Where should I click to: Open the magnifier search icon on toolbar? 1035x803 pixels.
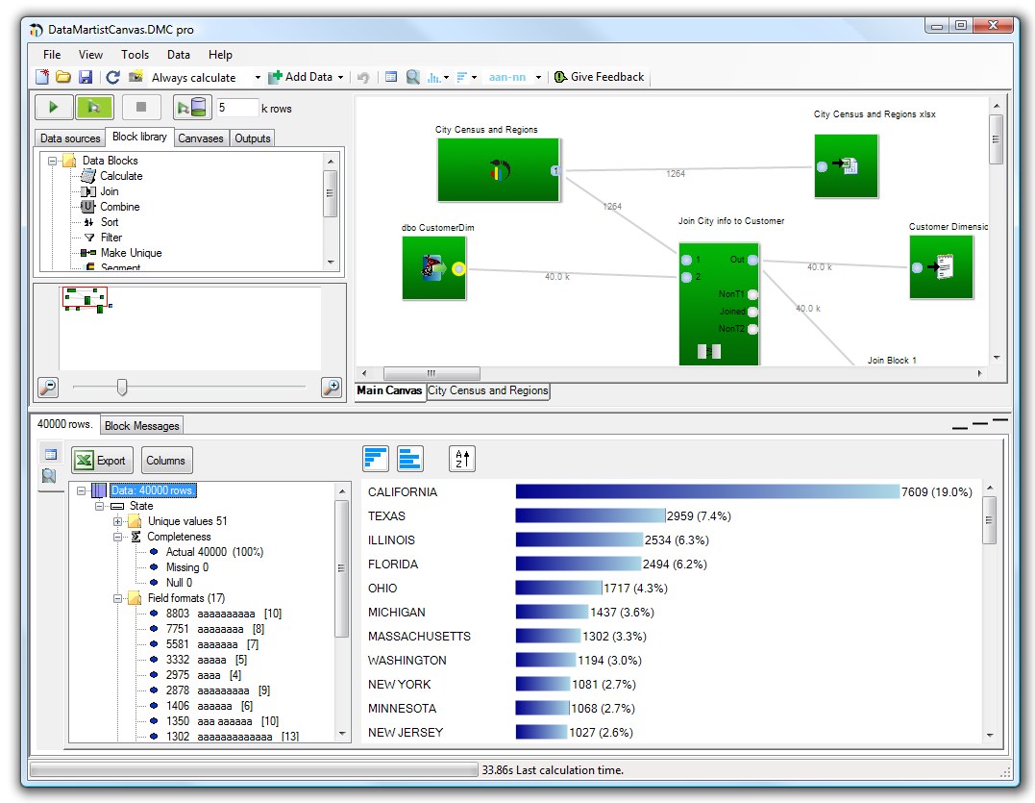point(412,77)
